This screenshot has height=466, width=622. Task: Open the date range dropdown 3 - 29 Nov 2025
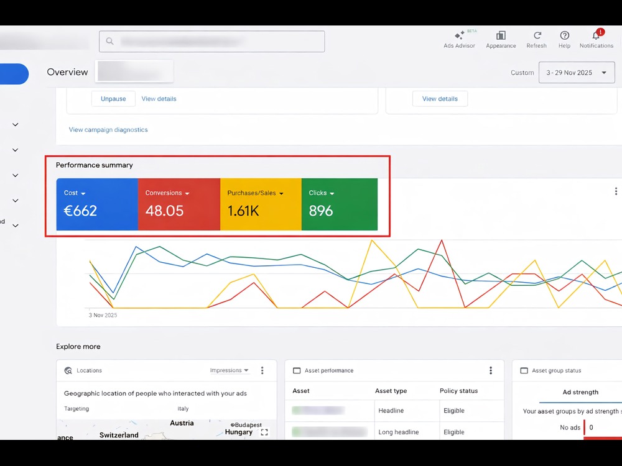click(577, 73)
